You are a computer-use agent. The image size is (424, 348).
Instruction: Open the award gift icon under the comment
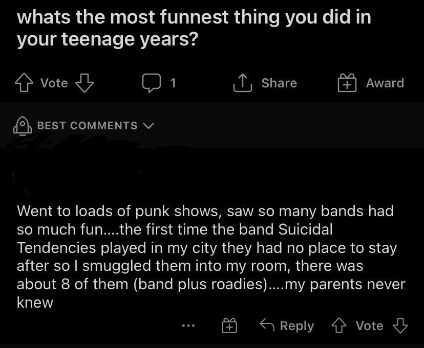pos(230,326)
